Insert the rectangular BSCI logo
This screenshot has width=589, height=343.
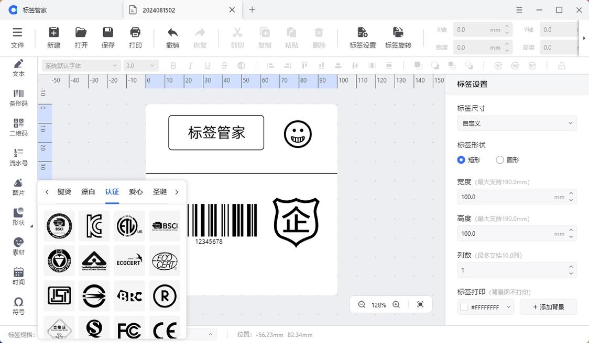[x=165, y=226]
